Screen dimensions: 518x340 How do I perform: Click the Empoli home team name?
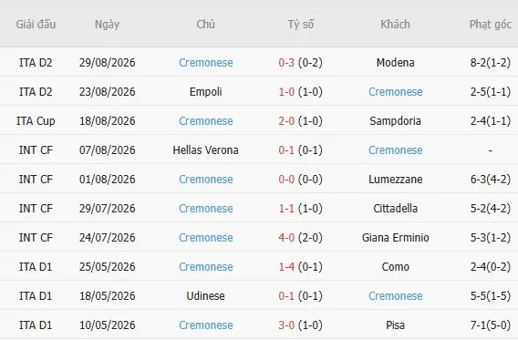205,91
